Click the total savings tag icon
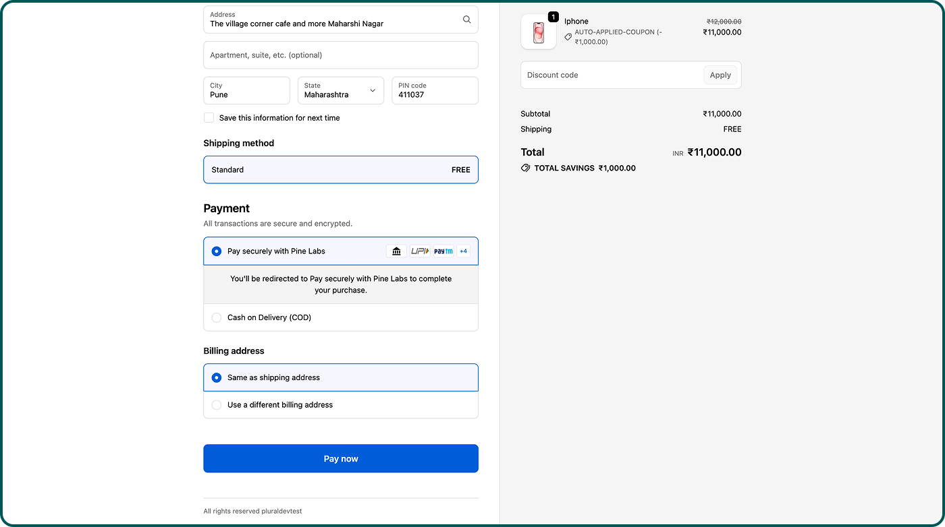 pos(526,168)
